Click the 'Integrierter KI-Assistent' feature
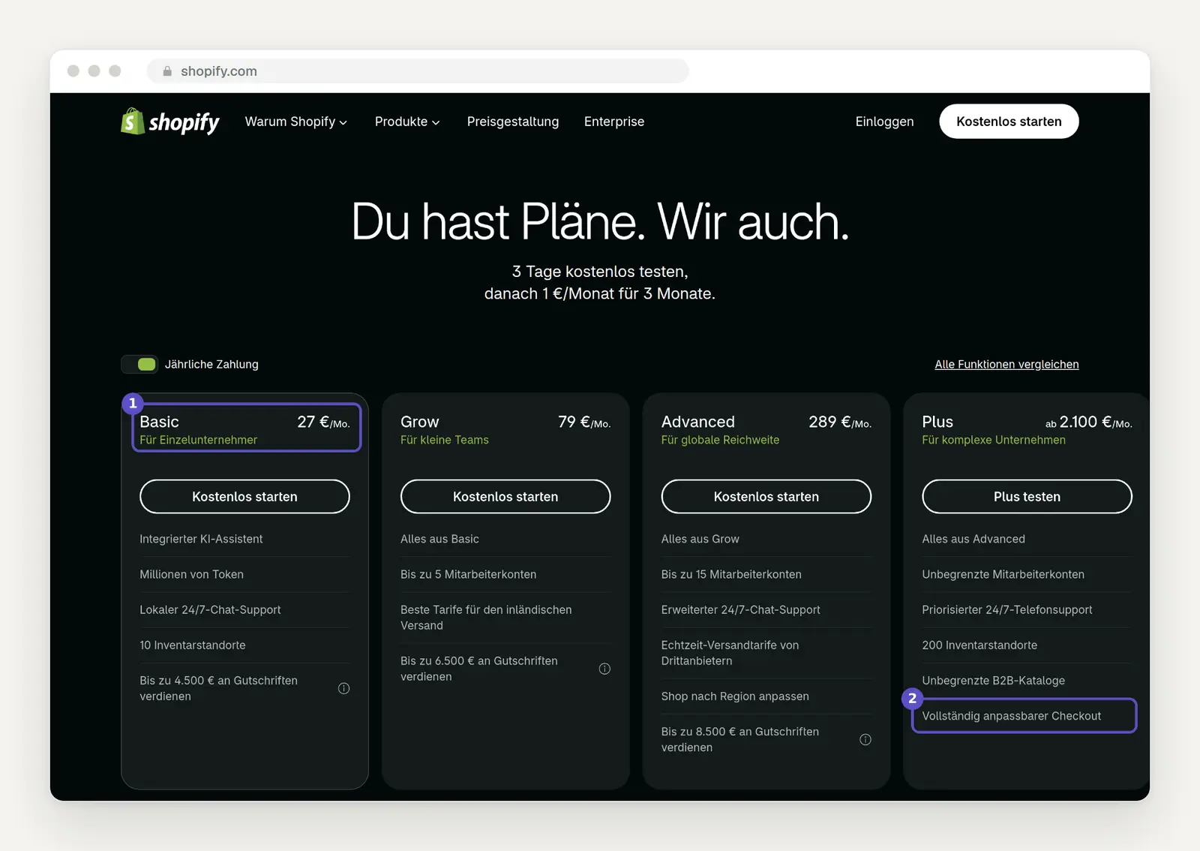This screenshot has width=1200, height=851. (x=201, y=539)
